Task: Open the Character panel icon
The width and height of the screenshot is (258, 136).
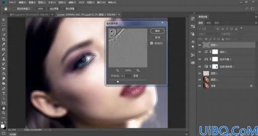Action: 193,42
